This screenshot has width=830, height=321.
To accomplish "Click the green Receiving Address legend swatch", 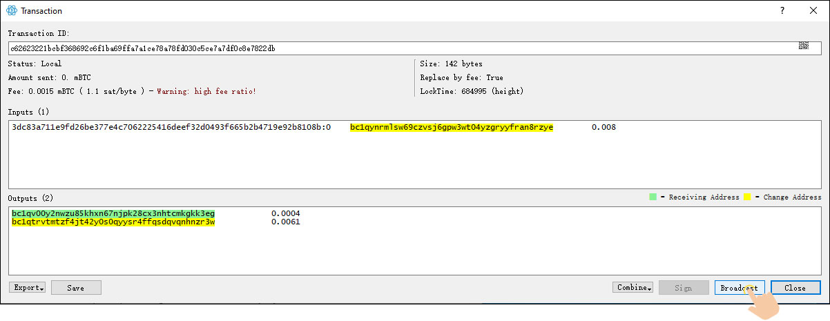I will pos(653,197).
